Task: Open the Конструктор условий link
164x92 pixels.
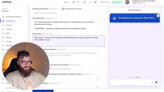Action: pyautogui.click(x=73, y=9)
